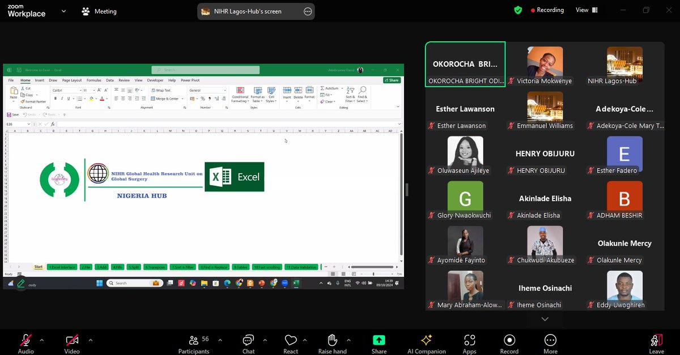Click the Leave meeting icon
The image size is (680, 355).
(x=656, y=340)
